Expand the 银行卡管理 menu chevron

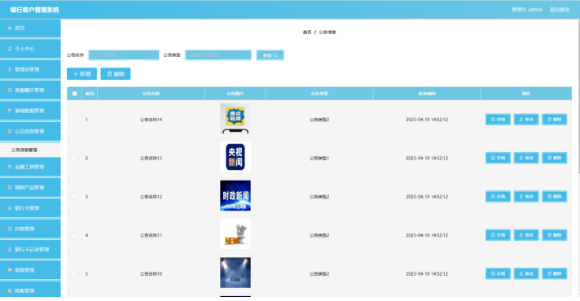[x=56, y=208]
